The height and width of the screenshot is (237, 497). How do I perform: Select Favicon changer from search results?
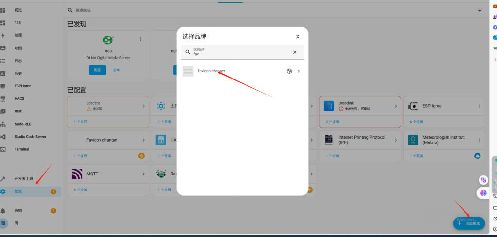click(211, 71)
